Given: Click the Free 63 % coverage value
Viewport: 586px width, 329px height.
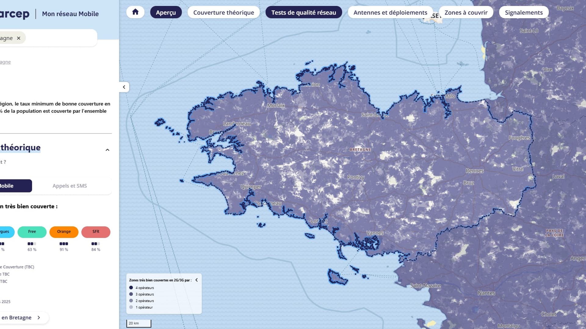Looking at the screenshot, I should point(32,249).
